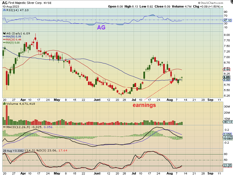Viewport: 233px width, 175px height.
Task: Click the candlestick icon beside AG (Daily)
Action: click(4, 34)
